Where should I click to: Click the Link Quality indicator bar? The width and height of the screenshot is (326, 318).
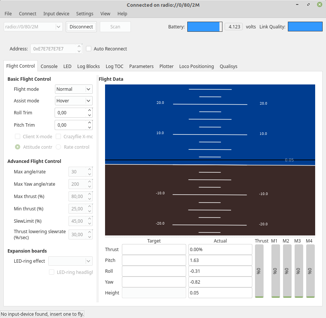pyautogui.click(x=305, y=27)
